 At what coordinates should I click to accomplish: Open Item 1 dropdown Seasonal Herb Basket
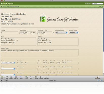[x=8, y=63]
